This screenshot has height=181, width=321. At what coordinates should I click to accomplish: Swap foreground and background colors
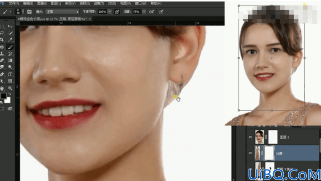tap(10, 94)
